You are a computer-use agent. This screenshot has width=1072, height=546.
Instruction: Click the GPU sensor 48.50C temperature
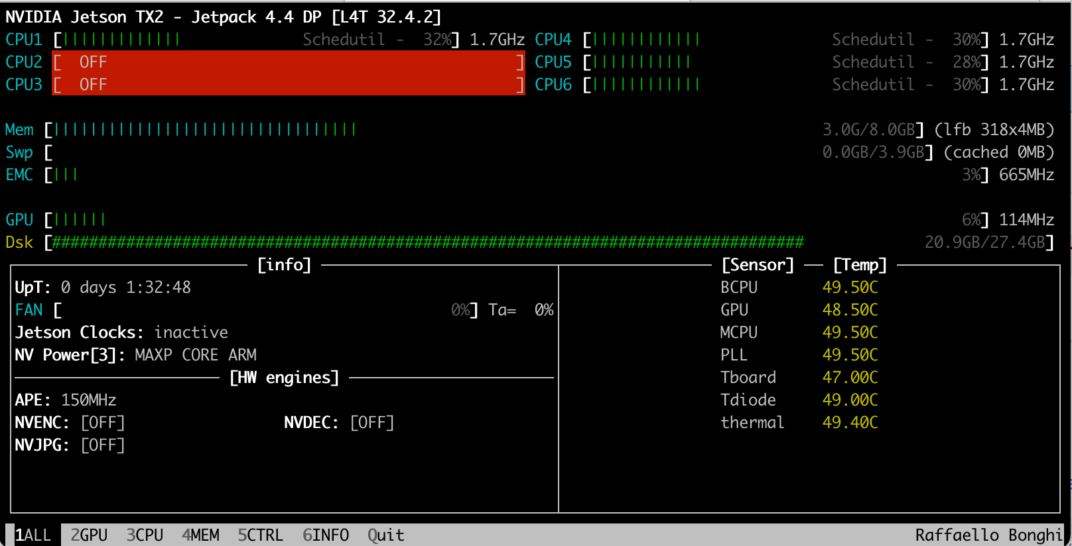point(850,309)
